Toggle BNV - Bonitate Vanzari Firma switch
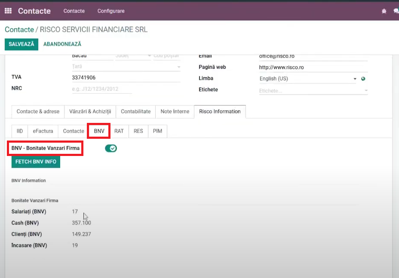Viewport: 399px width, 278px height. point(111,148)
